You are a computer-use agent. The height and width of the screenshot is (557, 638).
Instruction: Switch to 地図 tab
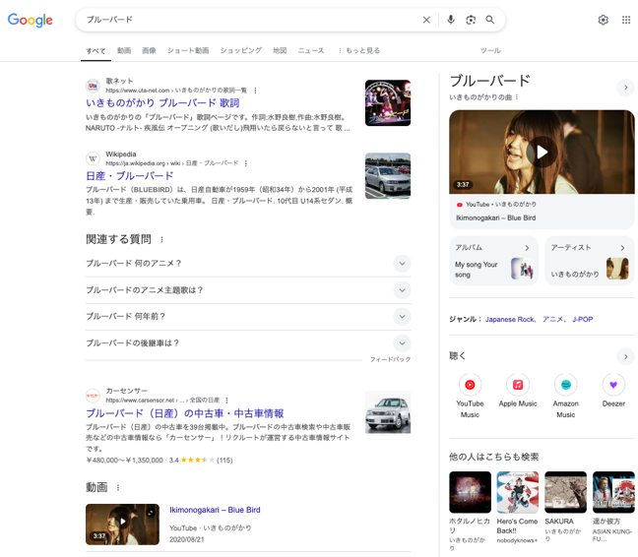point(280,50)
